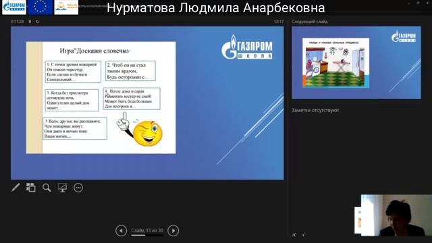Open the see all slides grid

coord(31,188)
